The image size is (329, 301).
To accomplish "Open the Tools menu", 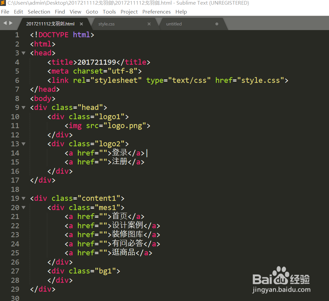I will pyautogui.click(x=109, y=12).
